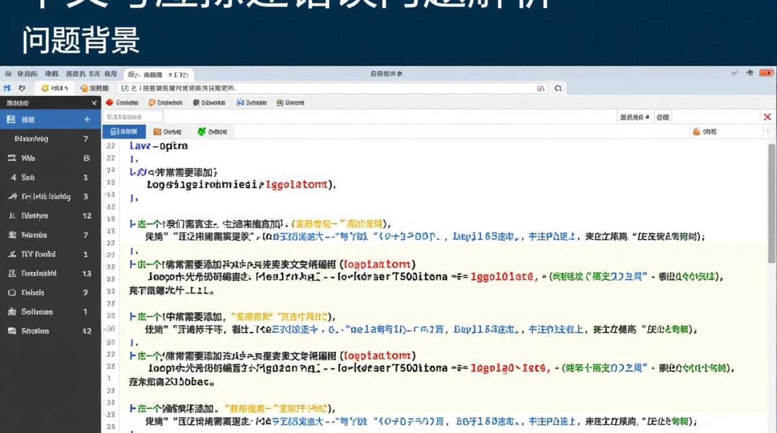Open the red diamond icon bookmark
The image size is (777, 433).
pyautogui.click(x=123, y=102)
